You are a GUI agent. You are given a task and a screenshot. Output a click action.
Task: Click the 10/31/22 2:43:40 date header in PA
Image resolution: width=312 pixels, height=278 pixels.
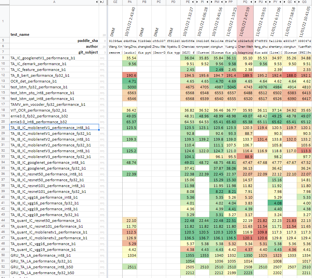[130, 21]
